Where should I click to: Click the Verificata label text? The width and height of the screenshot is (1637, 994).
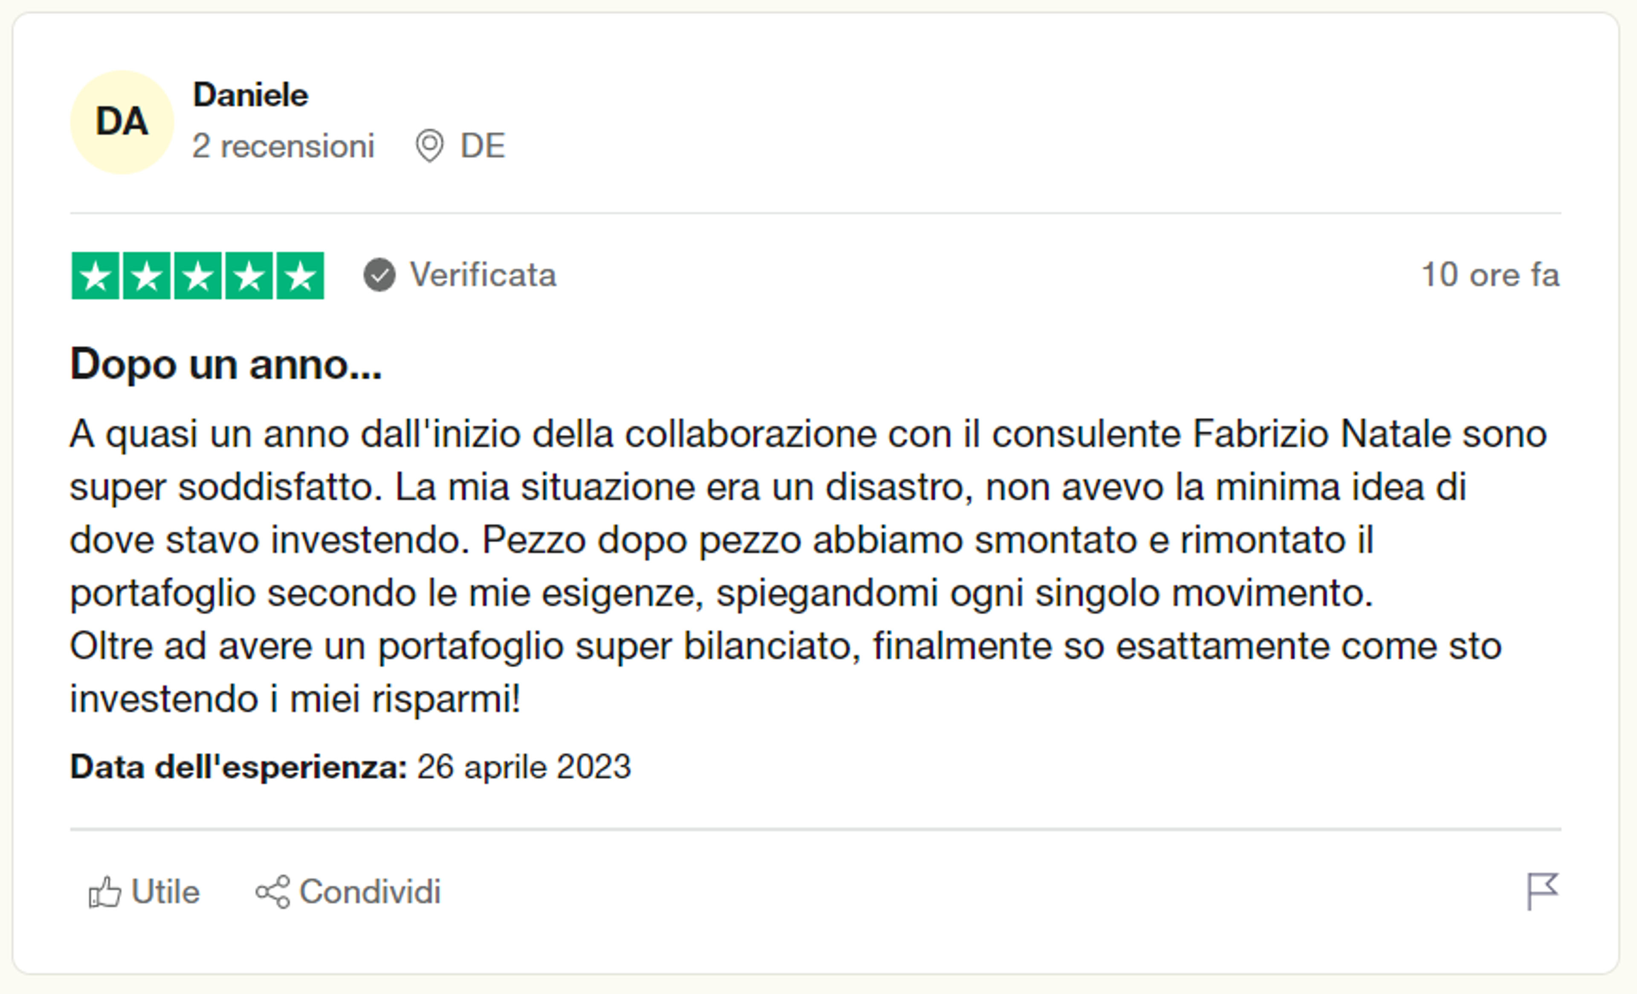[x=483, y=275]
